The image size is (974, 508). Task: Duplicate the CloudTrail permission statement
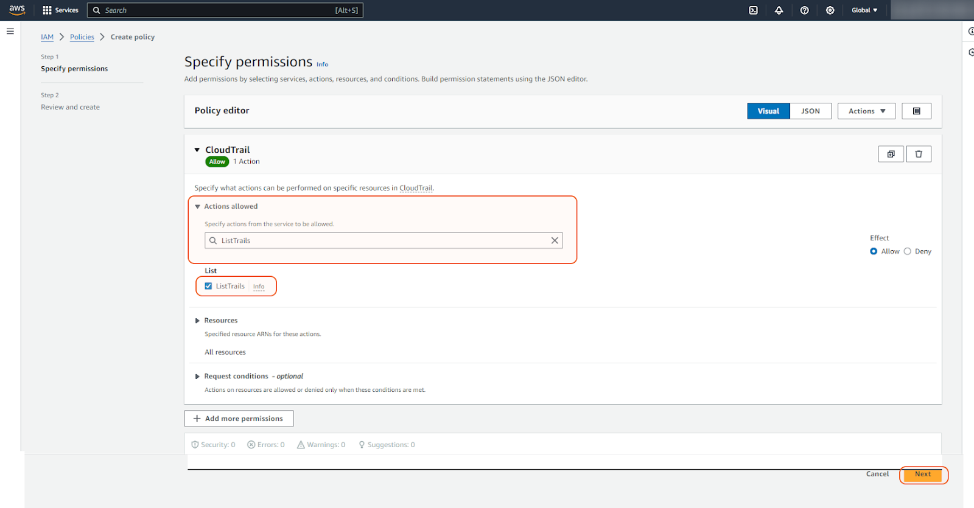tap(891, 154)
